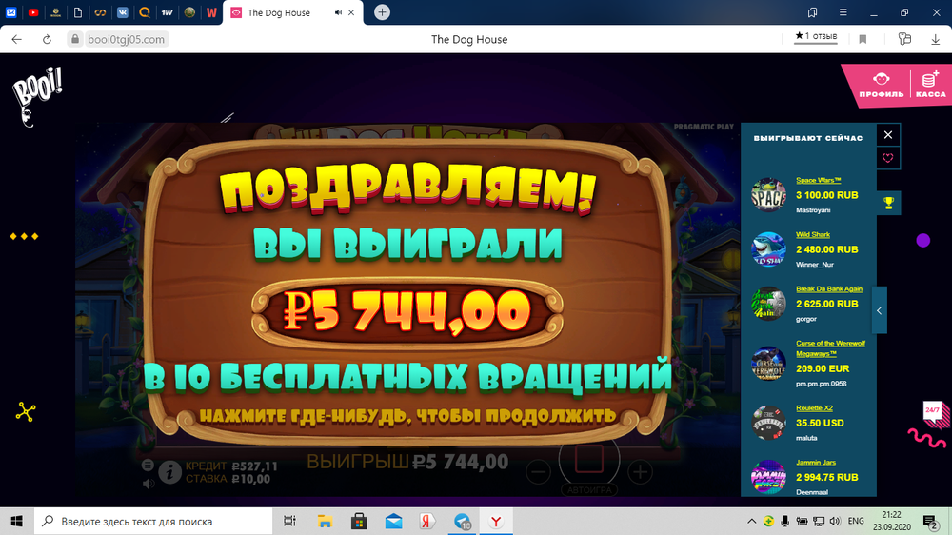This screenshot has height=535, width=952.
Task: Switch the ENG input language
Action: click(856, 521)
